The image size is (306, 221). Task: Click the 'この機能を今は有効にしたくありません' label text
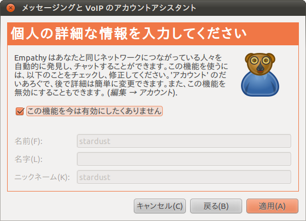click(x=95, y=111)
